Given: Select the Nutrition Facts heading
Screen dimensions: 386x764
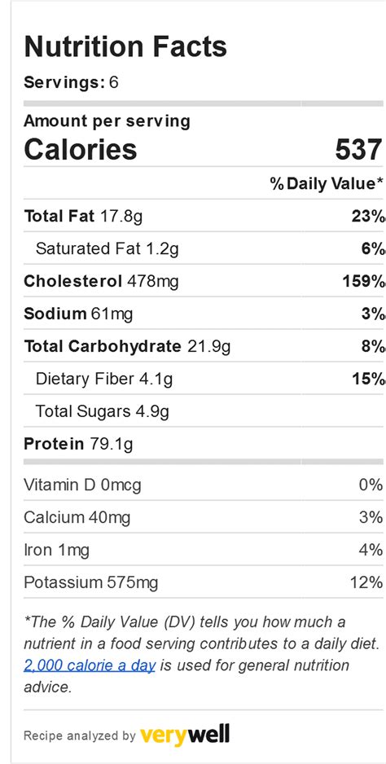Looking at the screenshot, I should tap(125, 46).
